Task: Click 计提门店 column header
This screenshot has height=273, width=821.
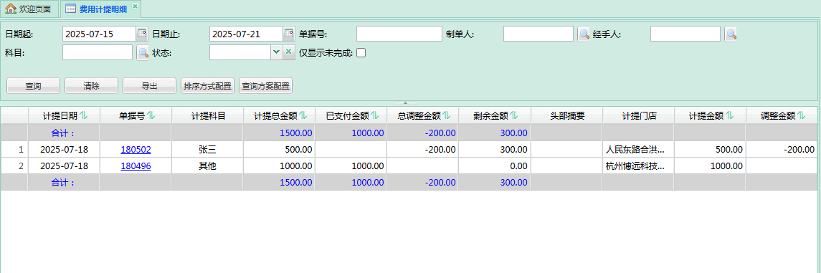Action: pyautogui.click(x=639, y=116)
